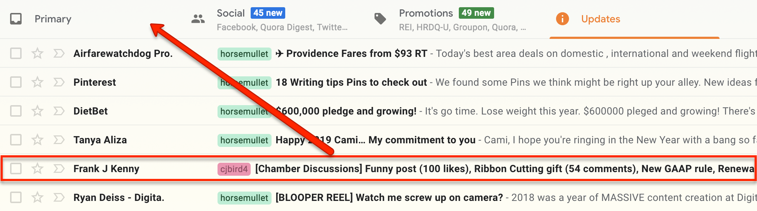The width and height of the screenshot is (757, 211).
Task: Switch to the Updates tab
Action: point(600,19)
